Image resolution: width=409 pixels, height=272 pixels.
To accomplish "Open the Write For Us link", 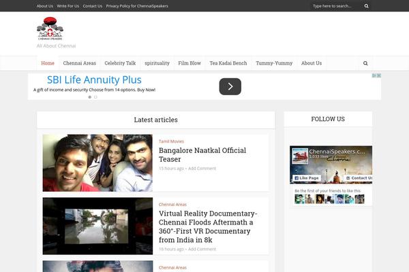I will pos(67,6).
